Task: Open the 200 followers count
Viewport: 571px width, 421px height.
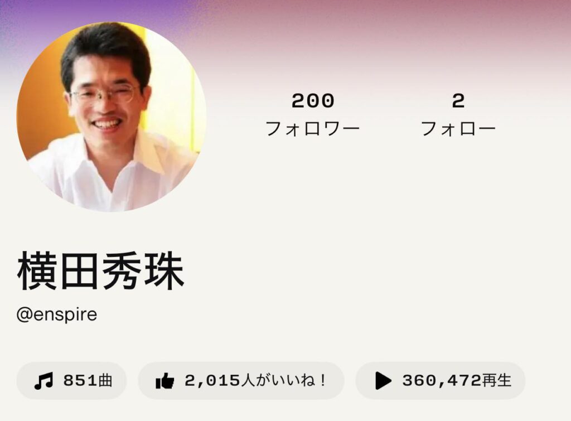Action: [x=312, y=101]
